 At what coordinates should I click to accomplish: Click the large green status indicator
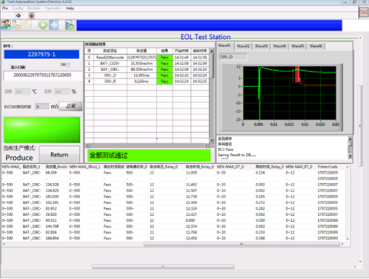42,130
